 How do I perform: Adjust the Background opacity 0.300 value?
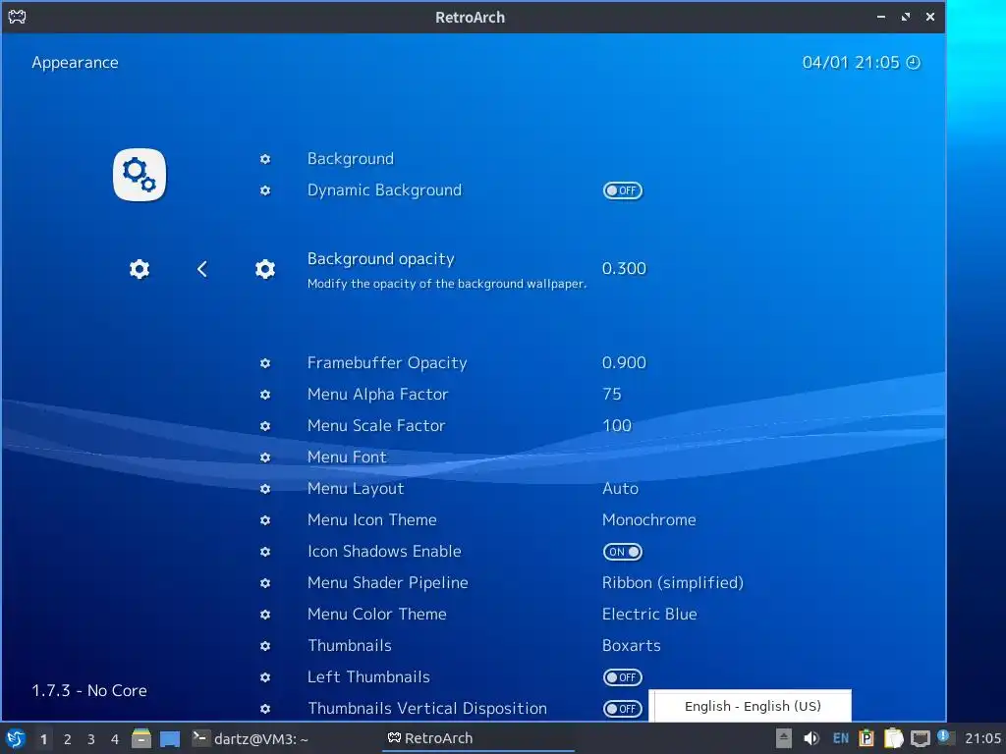click(x=624, y=269)
